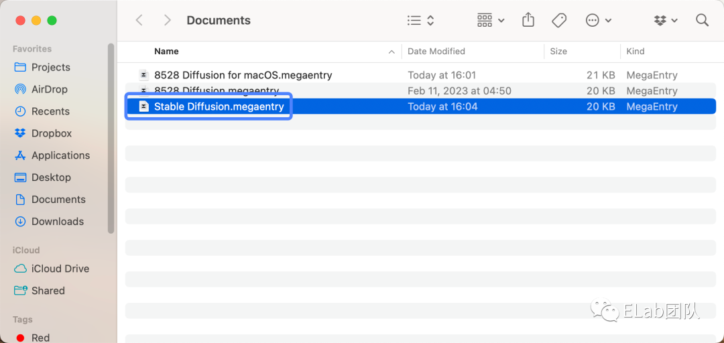This screenshot has height=343, width=724.
Task: Click the 21 KB size value
Action: tap(601, 75)
